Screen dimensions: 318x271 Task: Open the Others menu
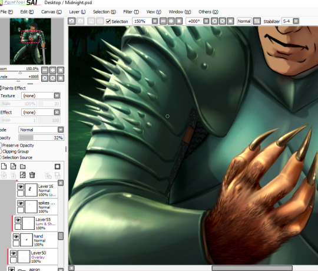(x=208, y=12)
